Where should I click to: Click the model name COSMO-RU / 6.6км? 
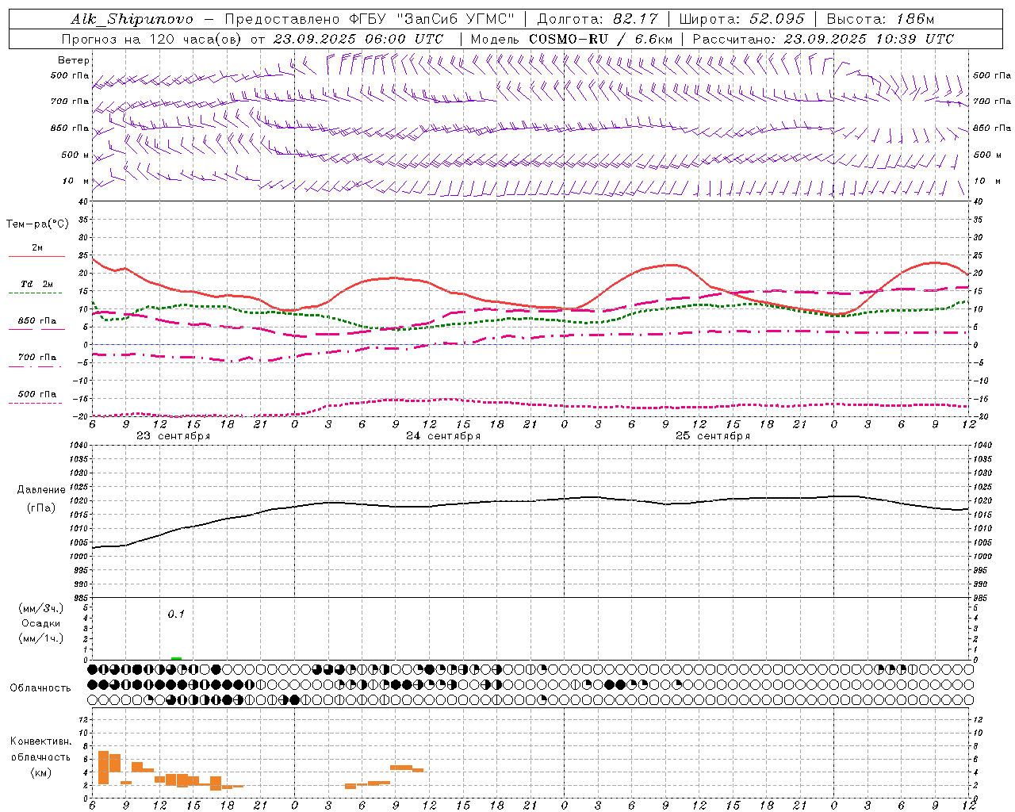[x=601, y=39]
